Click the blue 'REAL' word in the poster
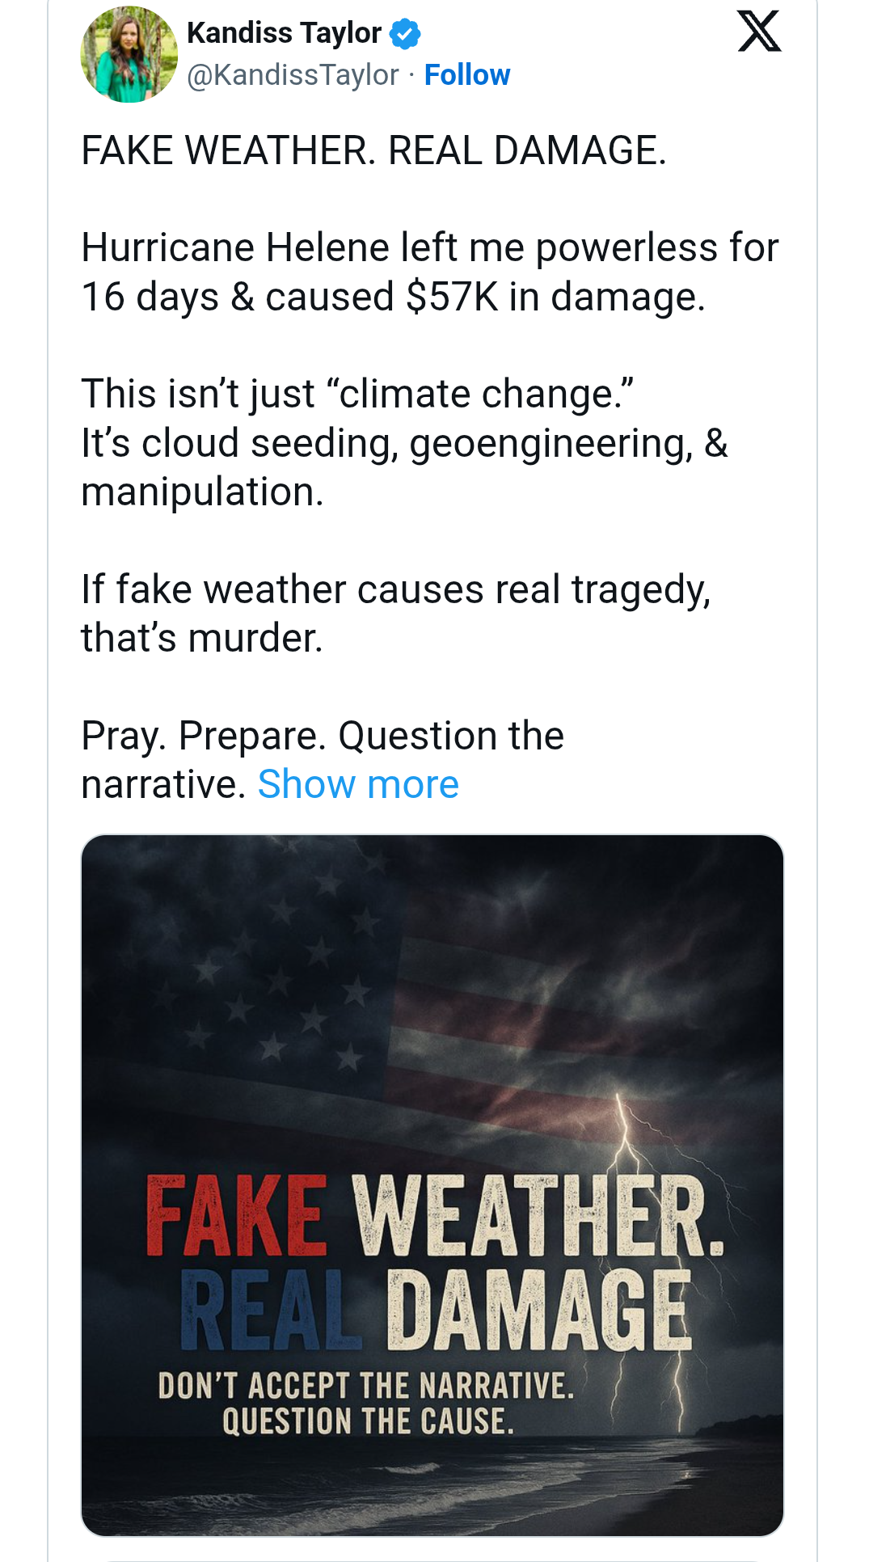Screen dimensions: 869x1562 (270, 1311)
